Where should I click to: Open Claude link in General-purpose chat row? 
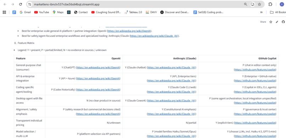pyautogui.click(x=171, y=68)
